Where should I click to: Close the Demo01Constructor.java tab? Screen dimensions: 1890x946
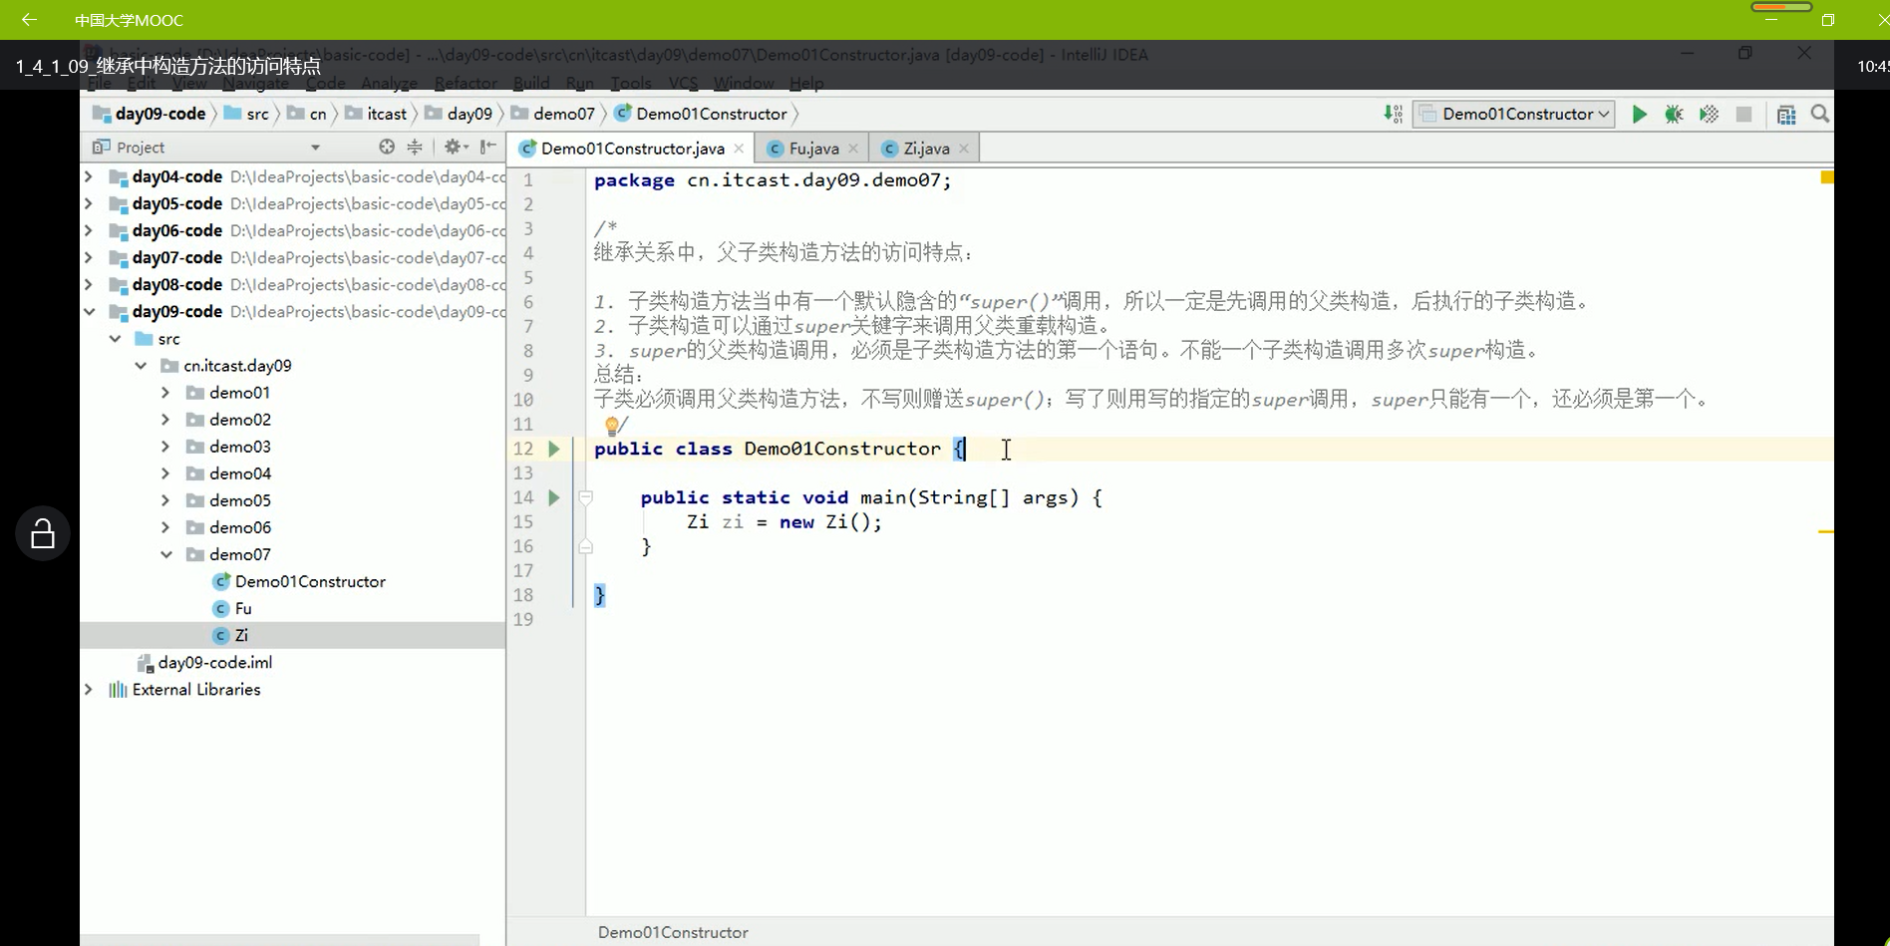[x=739, y=149]
